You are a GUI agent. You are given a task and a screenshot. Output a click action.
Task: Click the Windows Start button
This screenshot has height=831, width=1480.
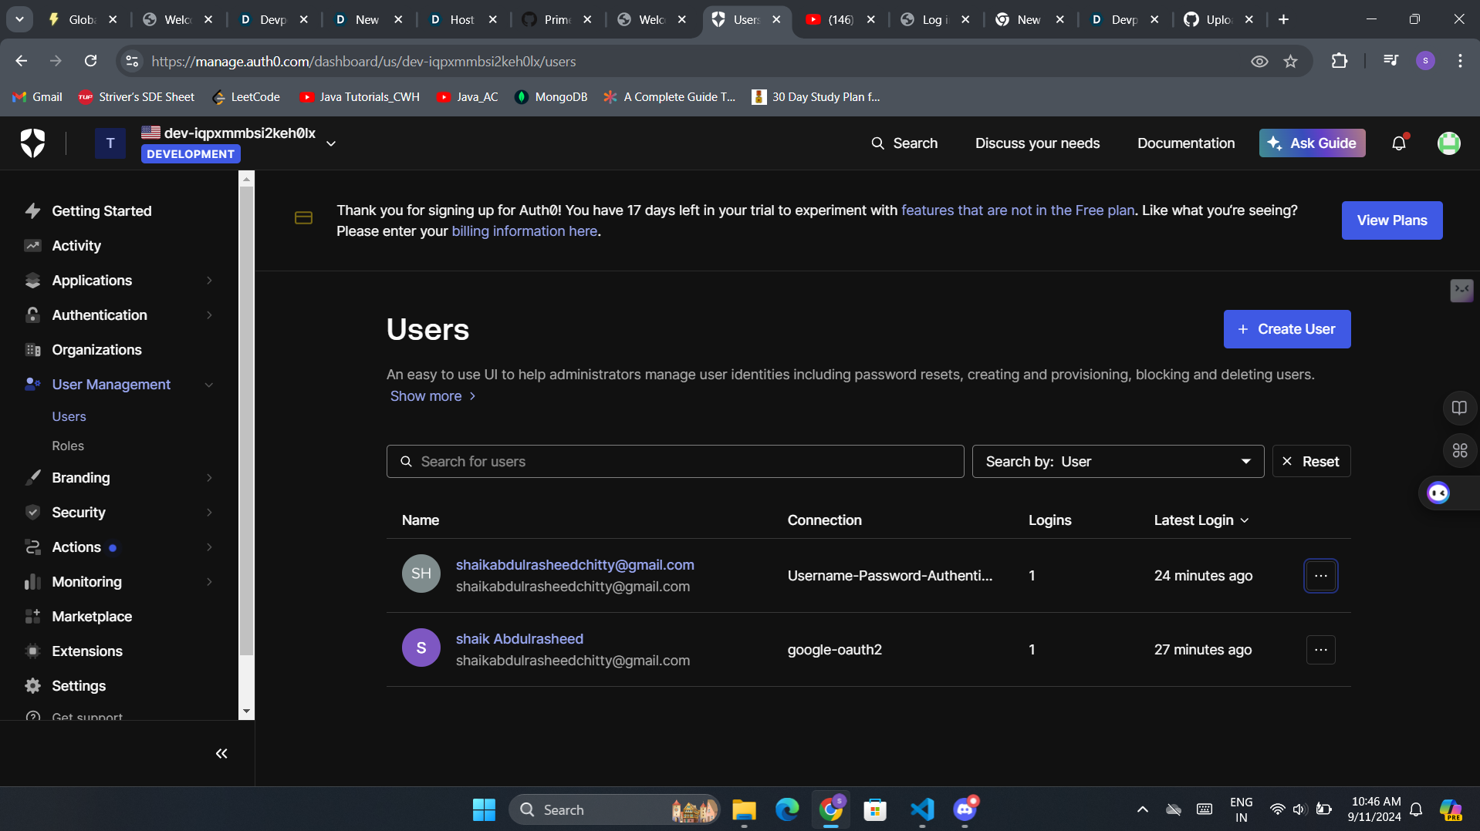pos(484,809)
